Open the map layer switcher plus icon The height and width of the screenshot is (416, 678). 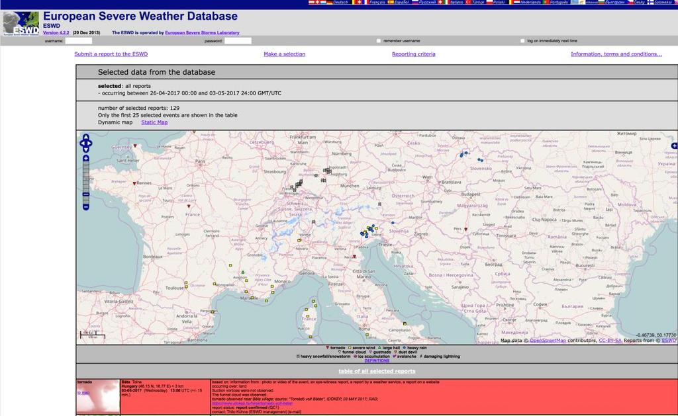point(674,146)
